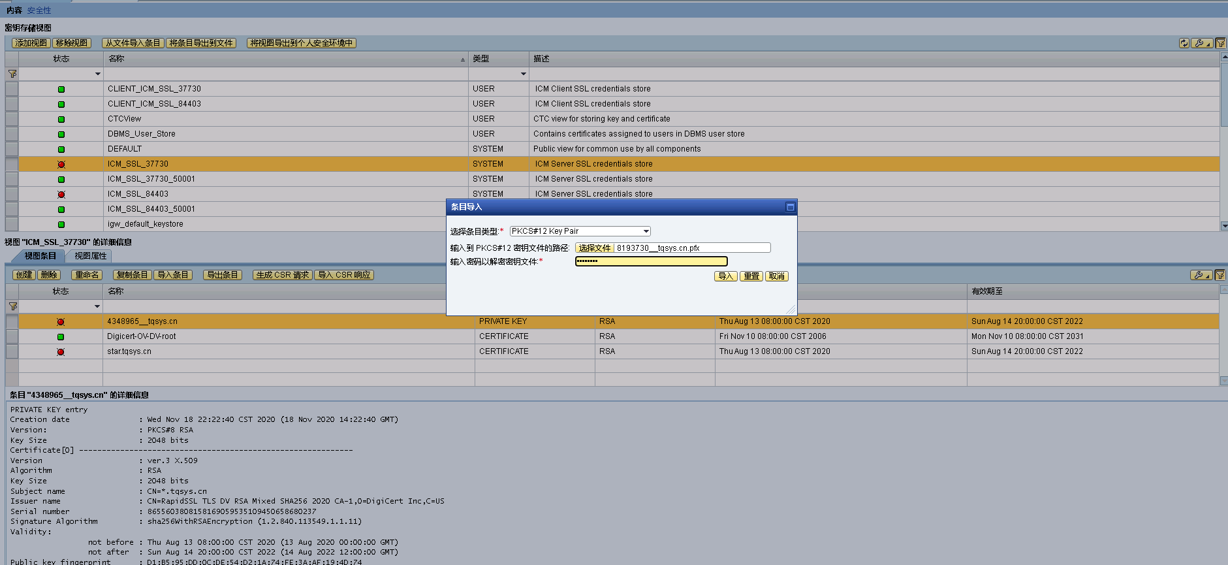Click 导入条目 button

(x=173, y=275)
